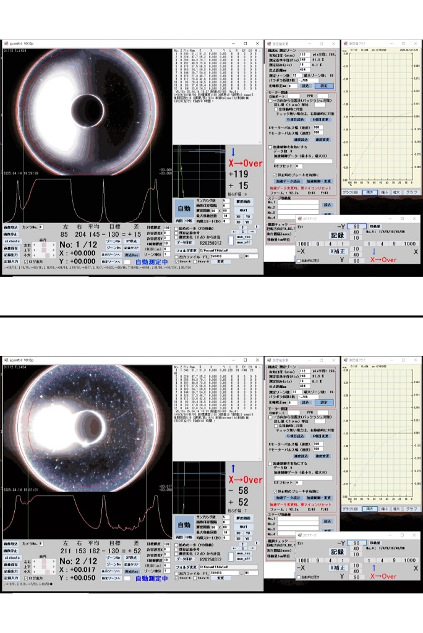Click the X : +00.017 coordinate text
This screenshot has width=423, height=633.
pyautogui.click(x=77, y=569)
